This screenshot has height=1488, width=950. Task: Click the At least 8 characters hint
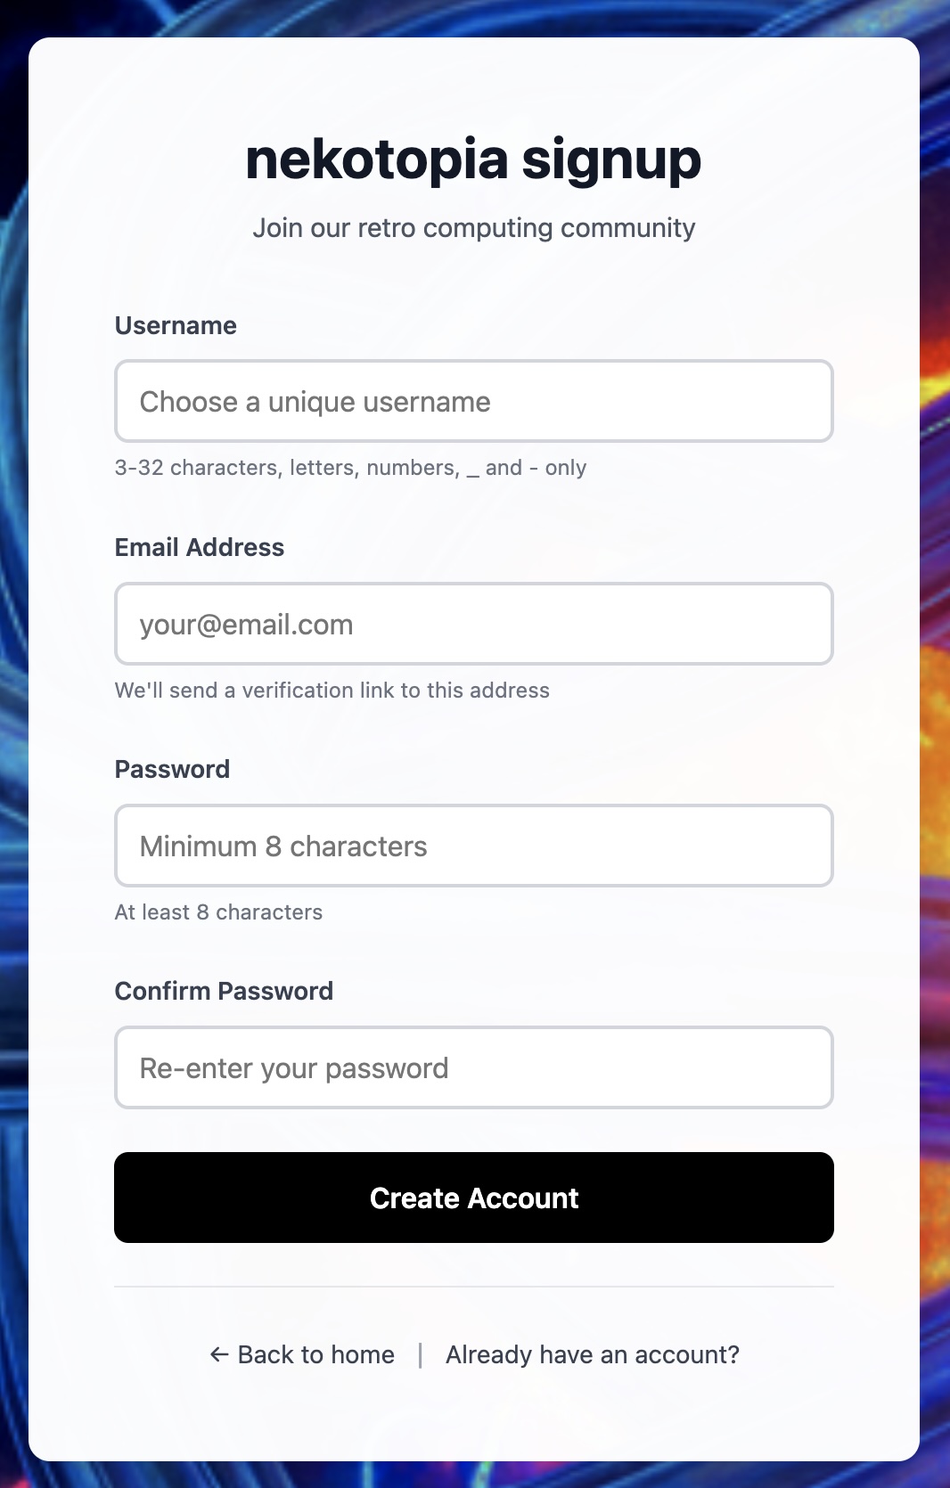coord(218,912)
